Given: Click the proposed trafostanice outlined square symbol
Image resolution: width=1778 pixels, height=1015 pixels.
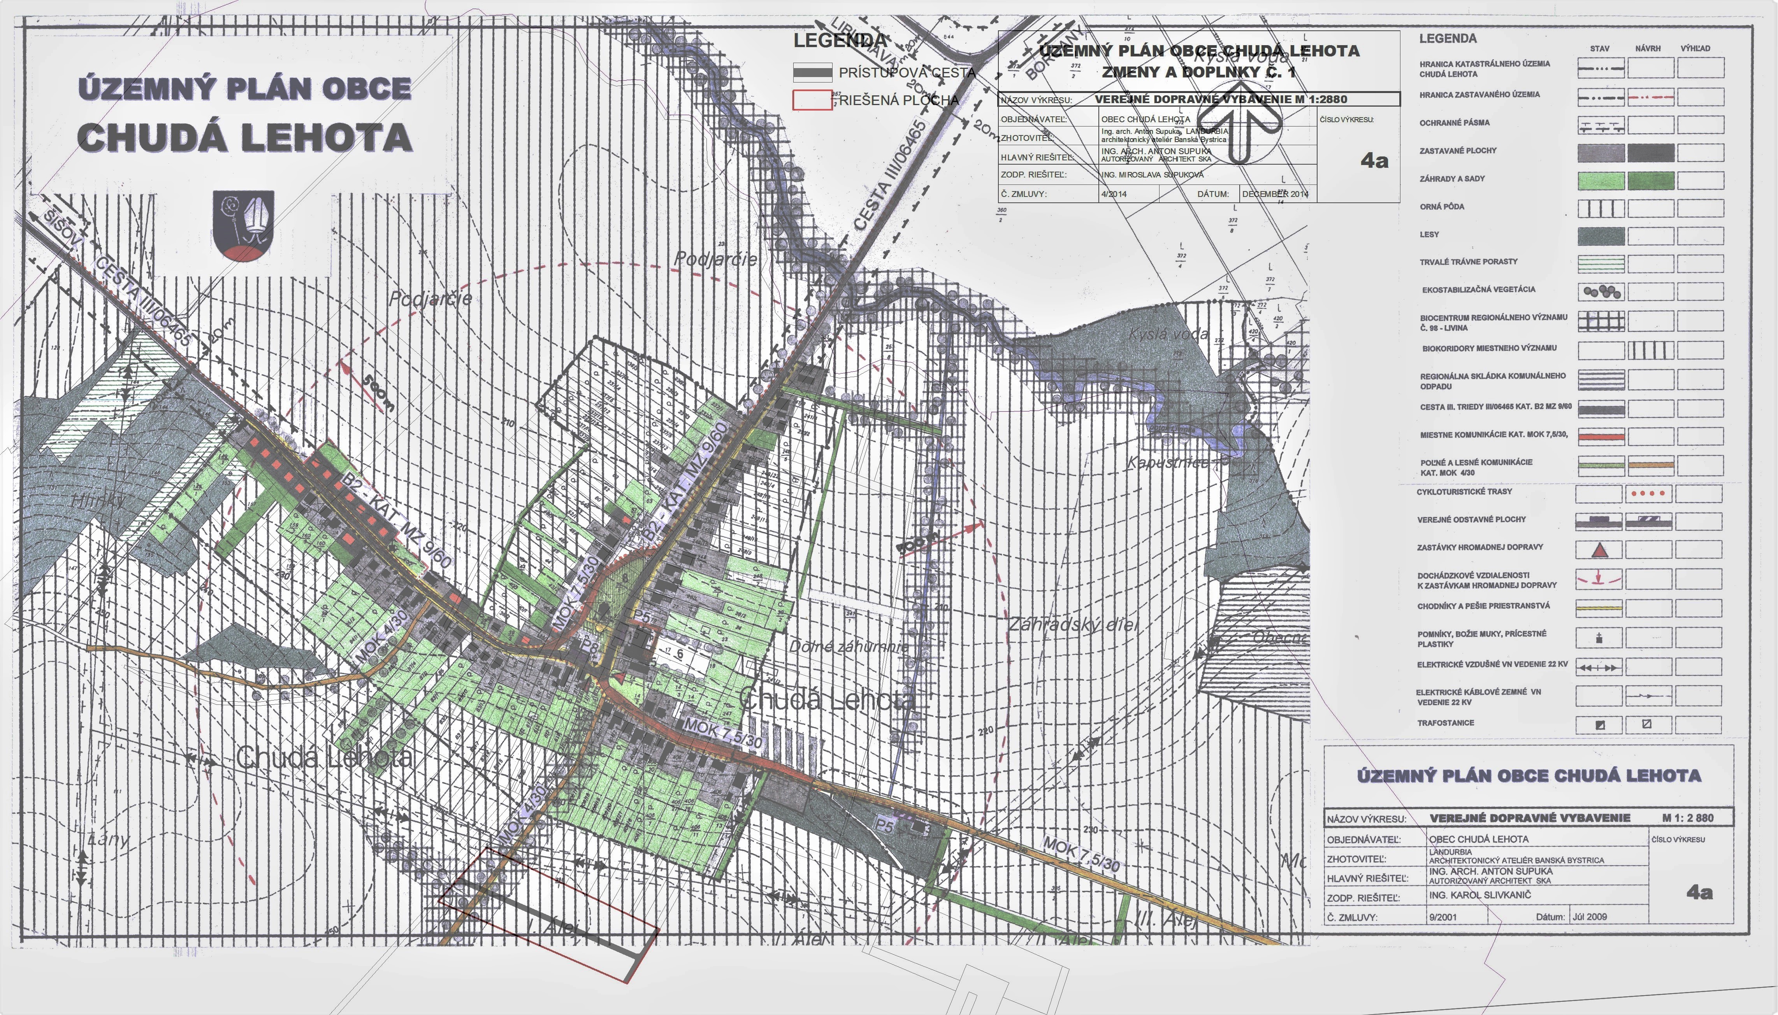Looking at the screenshot, I should [1647, 724].
